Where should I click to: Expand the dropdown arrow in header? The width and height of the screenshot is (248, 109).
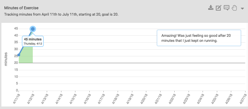pyautogui.click(x=242, y=8)
